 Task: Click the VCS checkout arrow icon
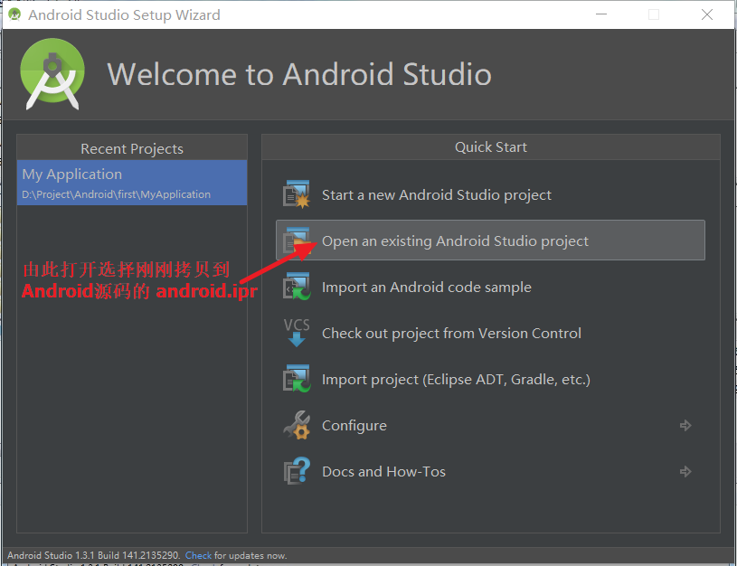[x=297, y=333]
